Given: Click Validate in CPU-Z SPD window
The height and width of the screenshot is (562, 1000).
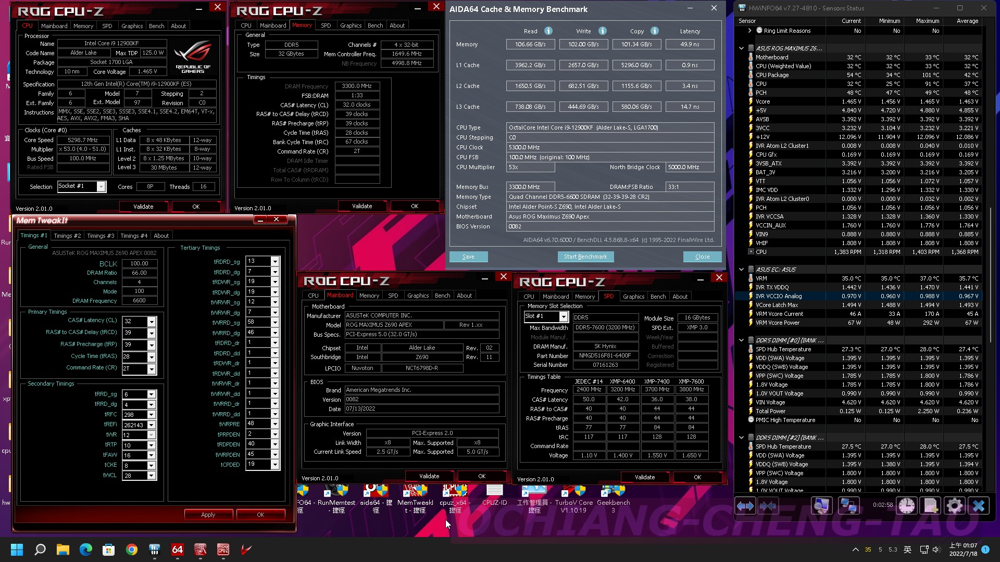Looking at the screenshot, I should pos(645,477).
